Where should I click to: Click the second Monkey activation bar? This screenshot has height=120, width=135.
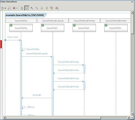coord(84,86)
